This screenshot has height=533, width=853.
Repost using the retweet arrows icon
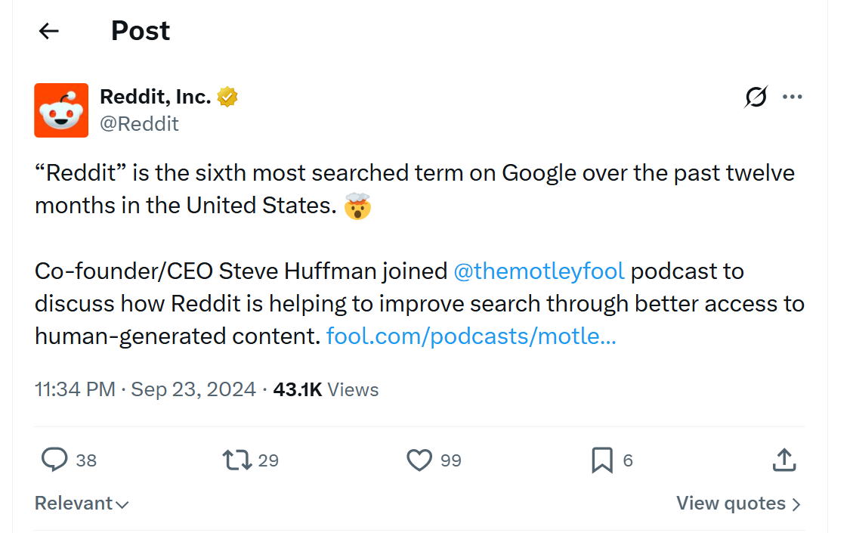pyautogui.click(x=237, y=460)
